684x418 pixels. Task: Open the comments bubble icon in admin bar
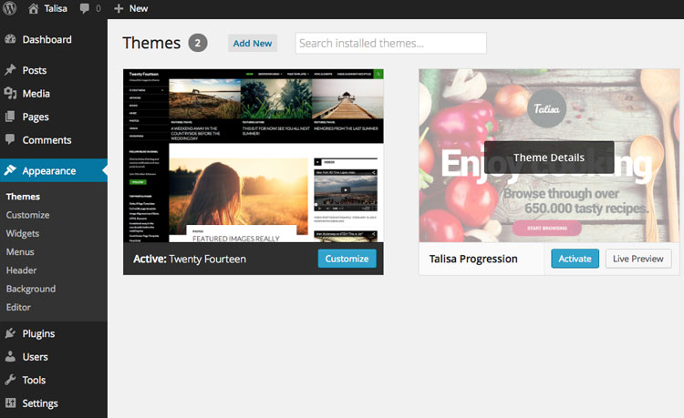point(84,9)
